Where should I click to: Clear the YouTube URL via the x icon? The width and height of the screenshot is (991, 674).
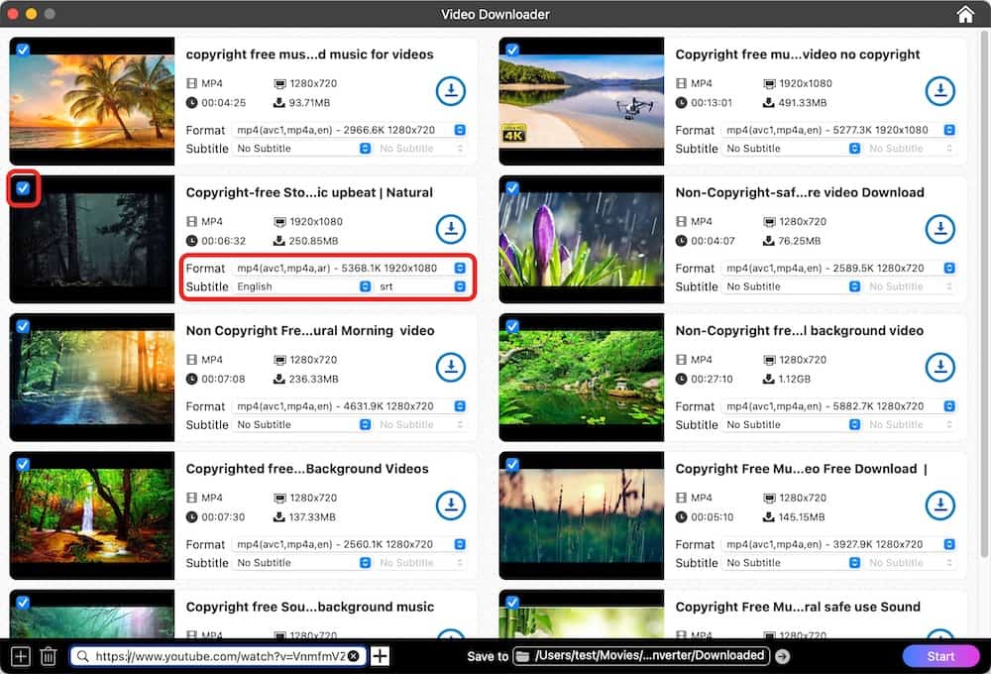(353, 655)
